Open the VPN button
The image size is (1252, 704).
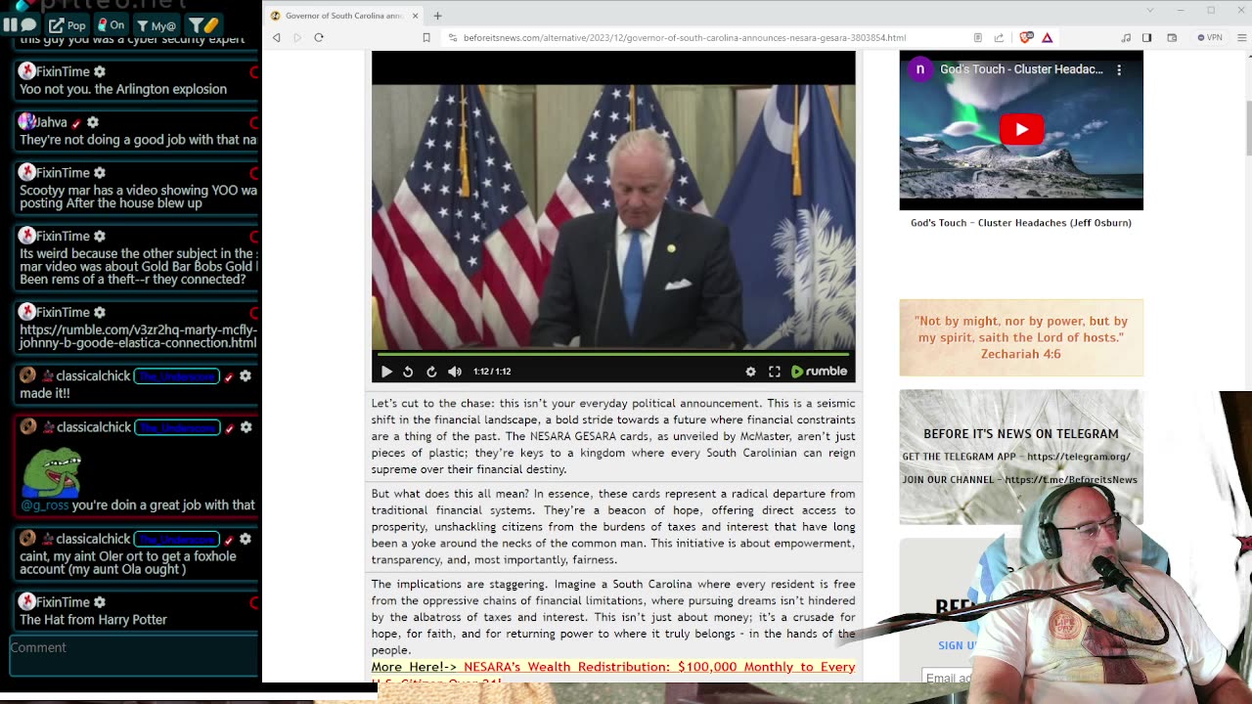tap(1210, 37)
